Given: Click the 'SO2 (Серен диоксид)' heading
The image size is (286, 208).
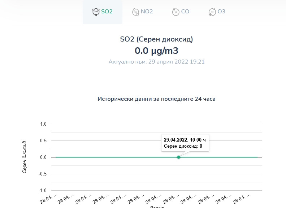Looking at the screenshot, I should 156,39.
